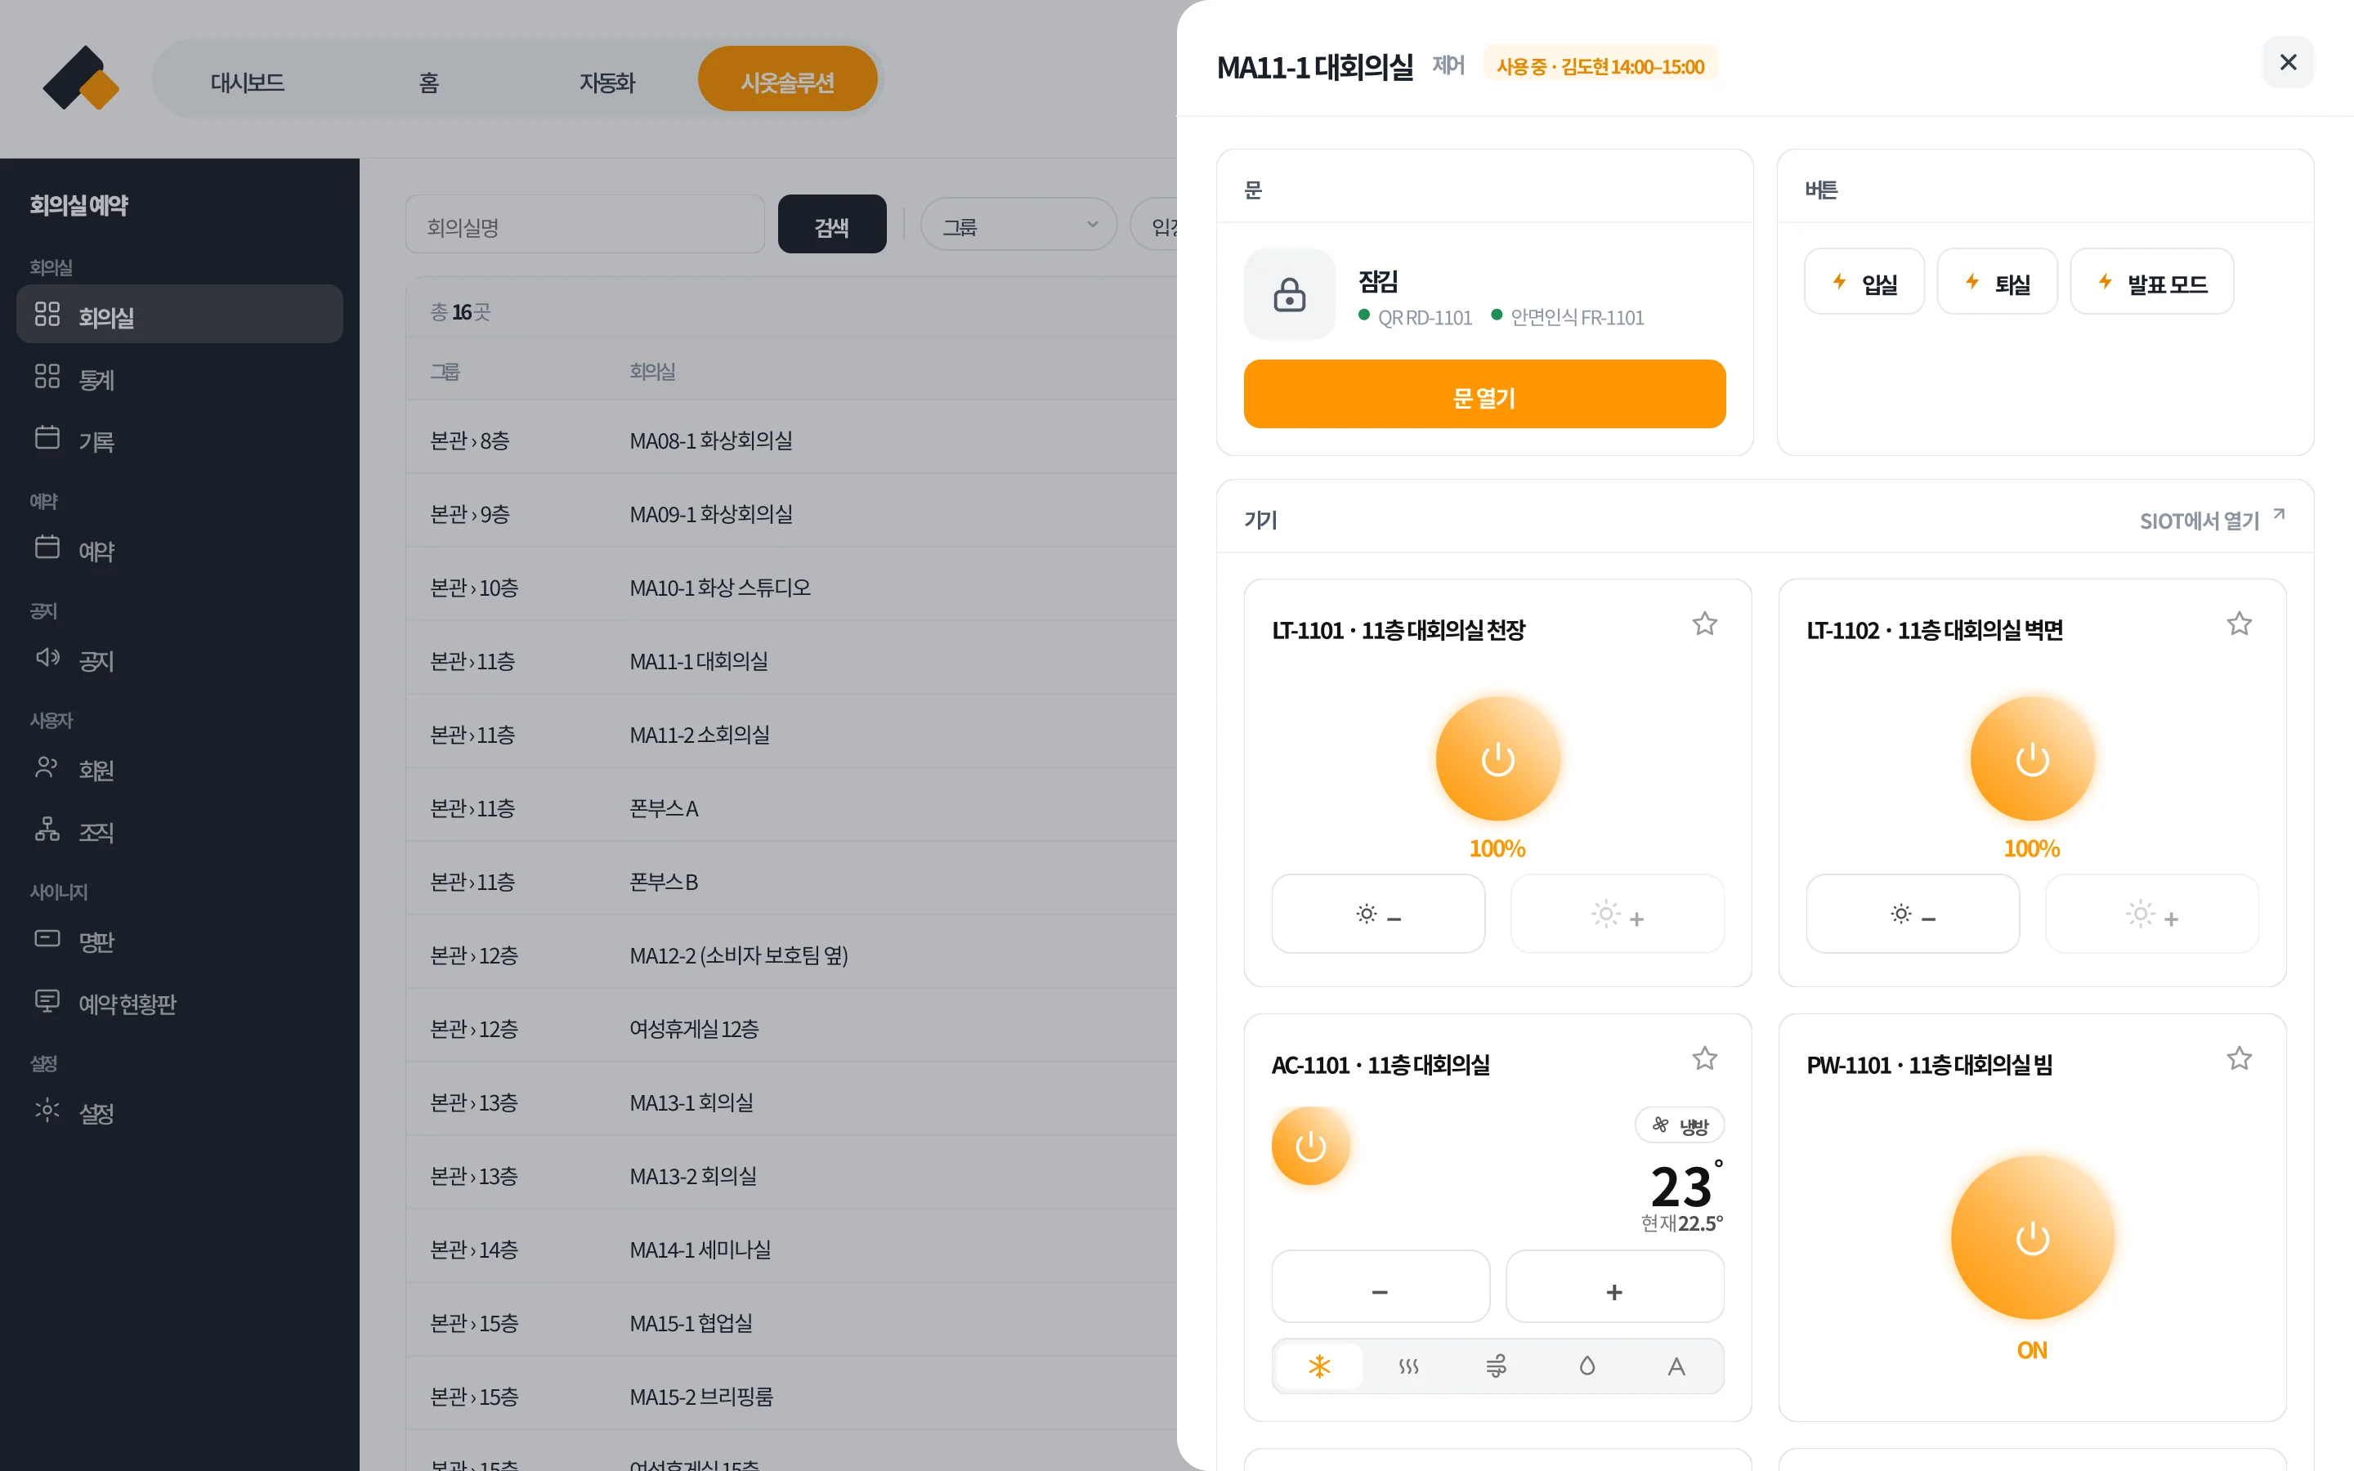Screen dimensions: 2354x1471
Task: Select MA13-1 회의실 row
Action: click(x=791, y=1100)
